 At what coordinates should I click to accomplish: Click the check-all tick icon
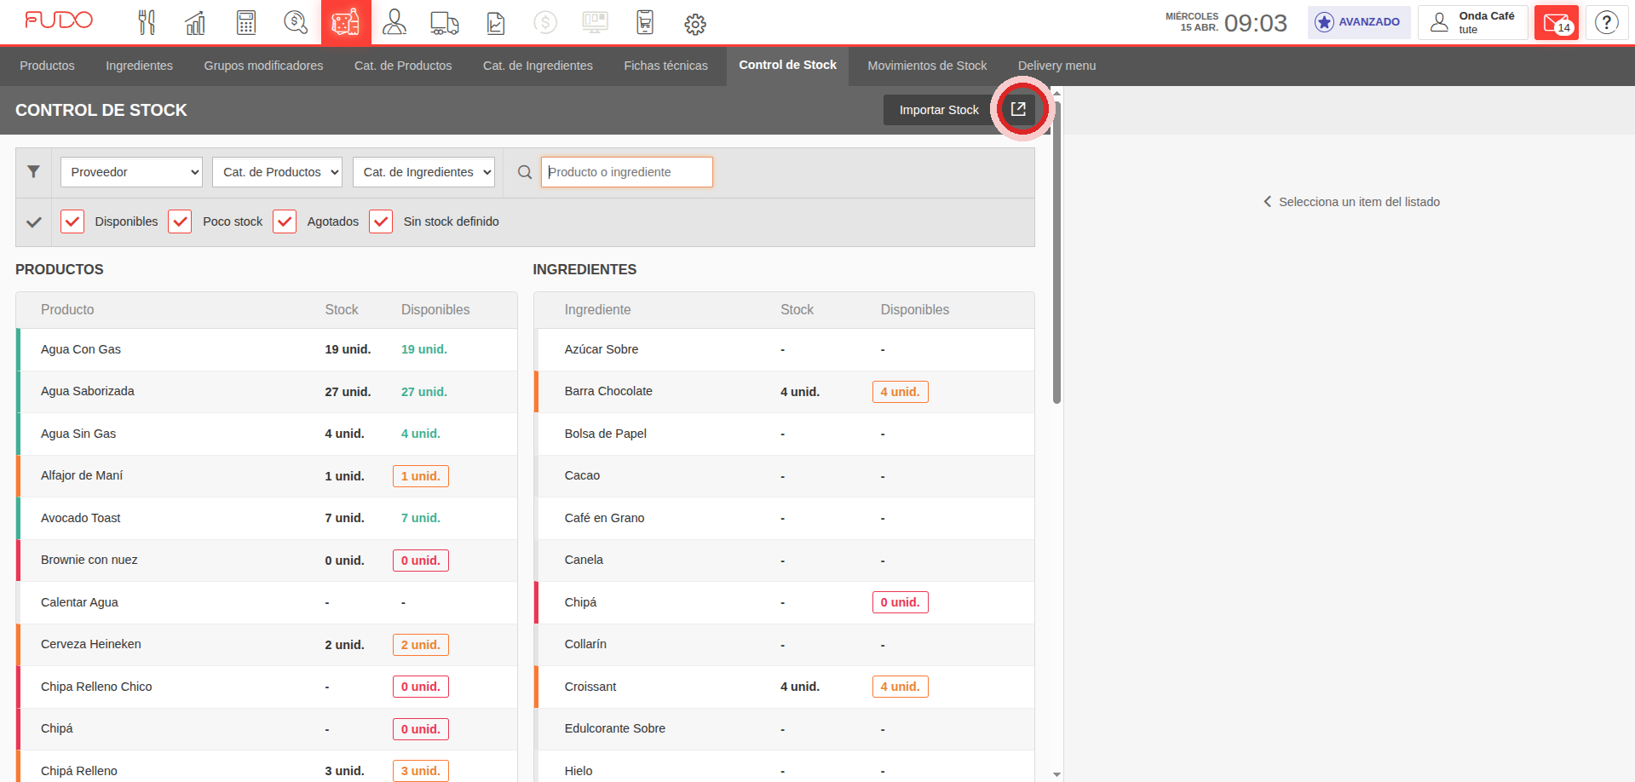coord(34,222)
